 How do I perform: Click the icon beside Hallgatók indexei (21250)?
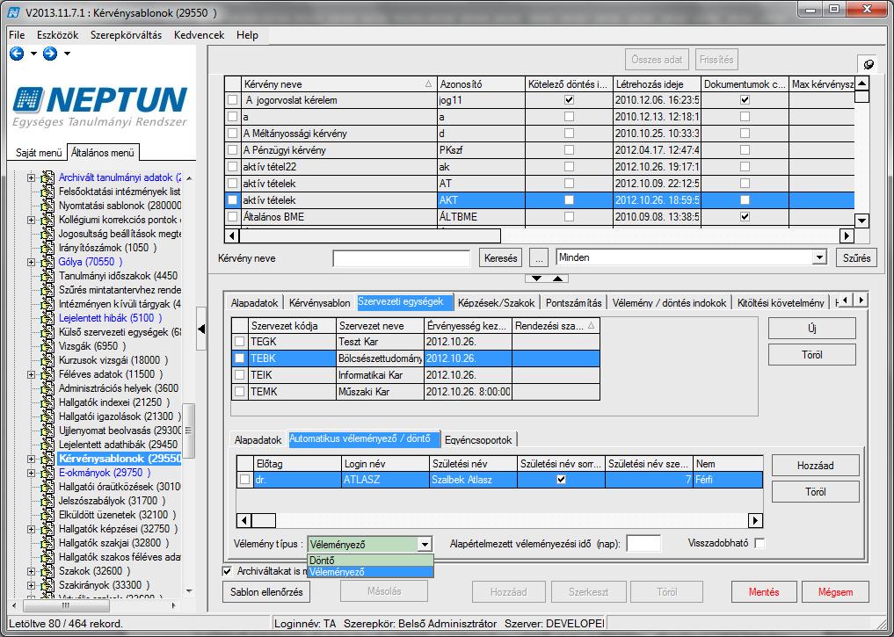click(47, 402)
